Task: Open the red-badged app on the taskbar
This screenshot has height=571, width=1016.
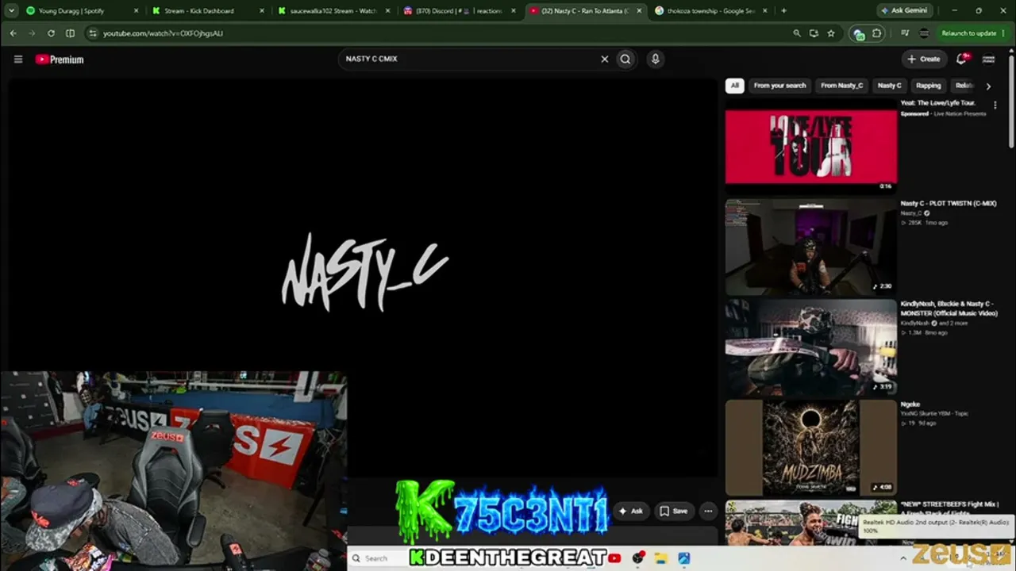Action: pyautogui.click(x=637, y=558)
